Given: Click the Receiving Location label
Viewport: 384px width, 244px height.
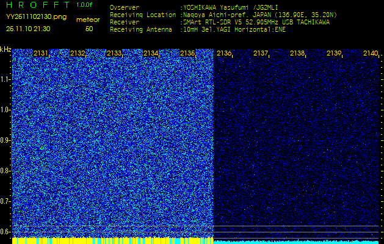Looking at the screenshot, I should 143,15.
